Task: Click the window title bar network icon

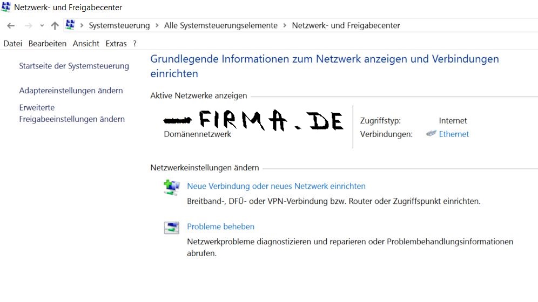Action: [6, 7]
